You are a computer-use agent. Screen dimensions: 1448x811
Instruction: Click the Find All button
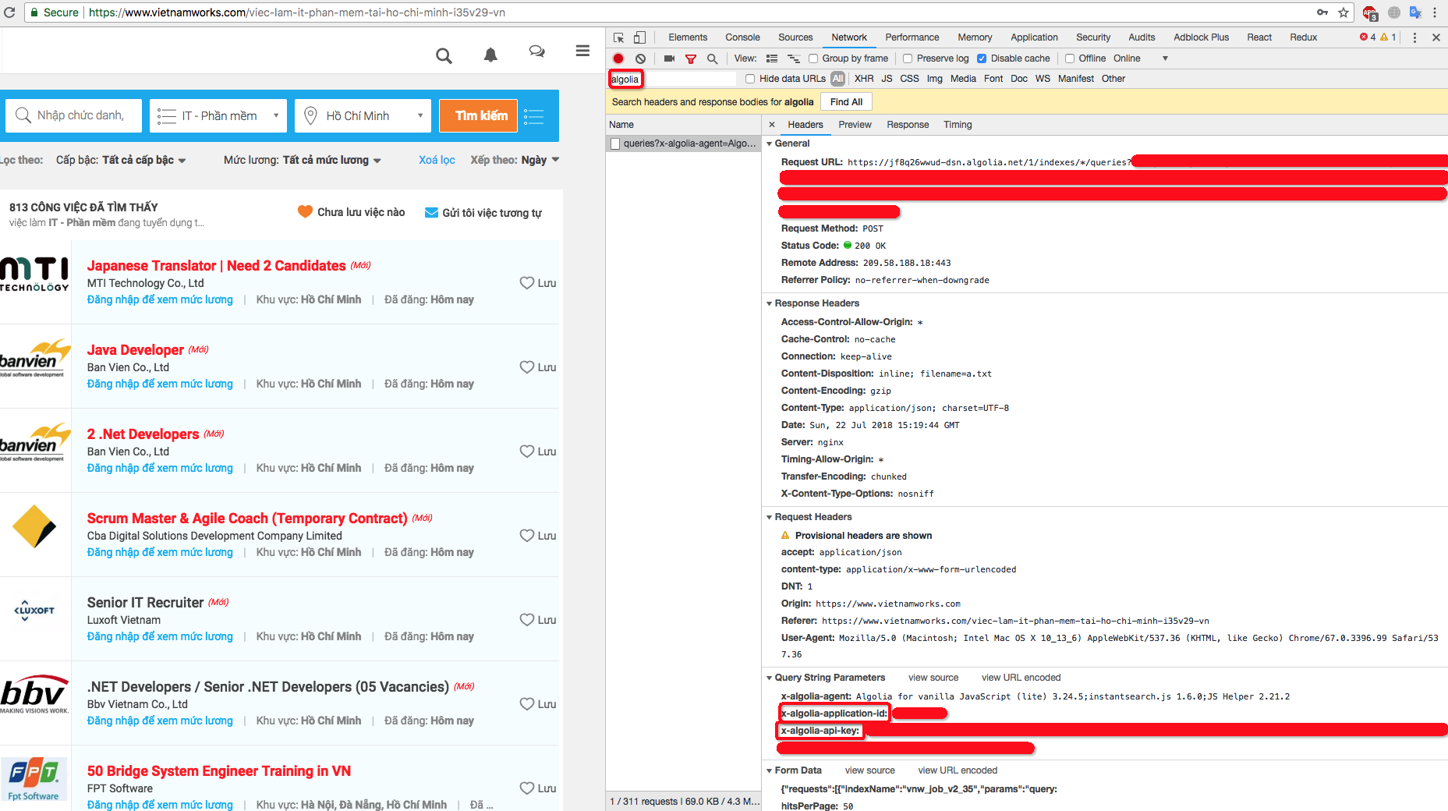pyautogui.click(x=846, y=102)
